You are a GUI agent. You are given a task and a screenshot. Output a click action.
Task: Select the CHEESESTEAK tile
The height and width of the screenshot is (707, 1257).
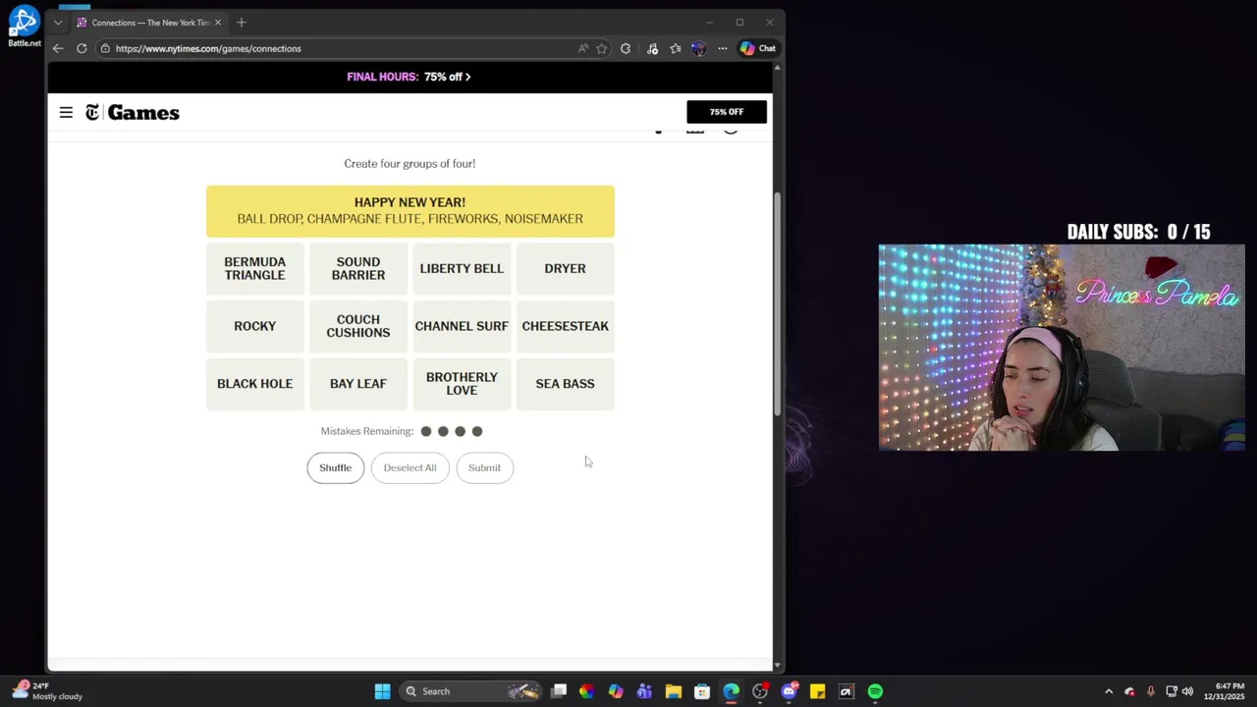(566, 326)
